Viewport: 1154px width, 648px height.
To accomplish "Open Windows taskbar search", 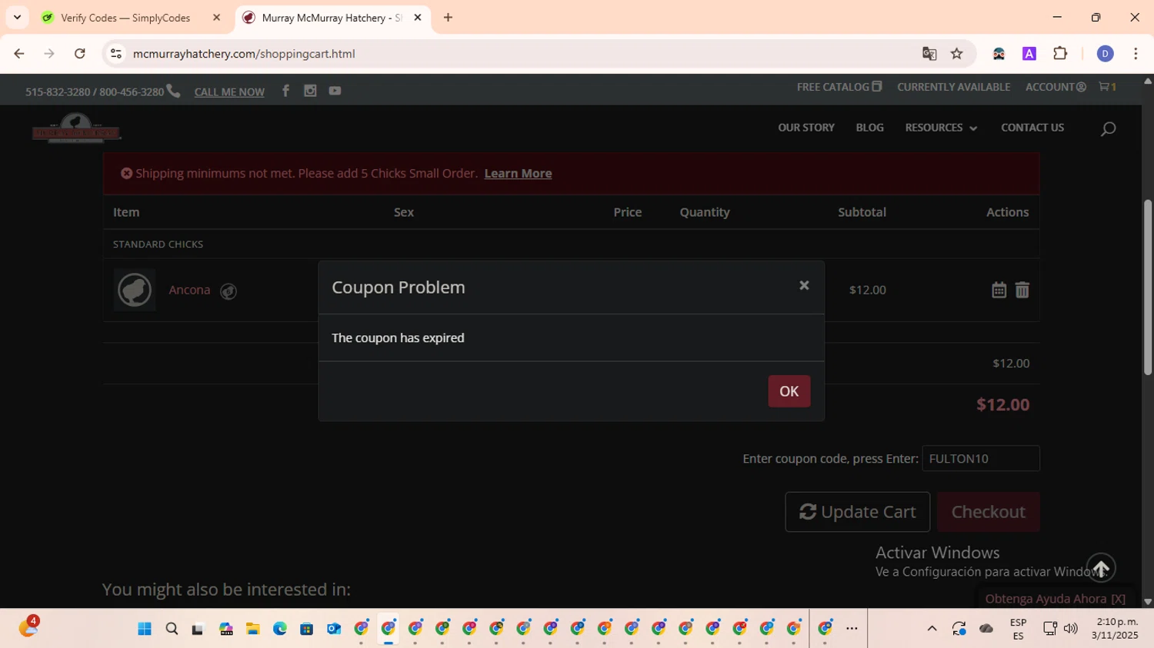I will click(172, 629).
